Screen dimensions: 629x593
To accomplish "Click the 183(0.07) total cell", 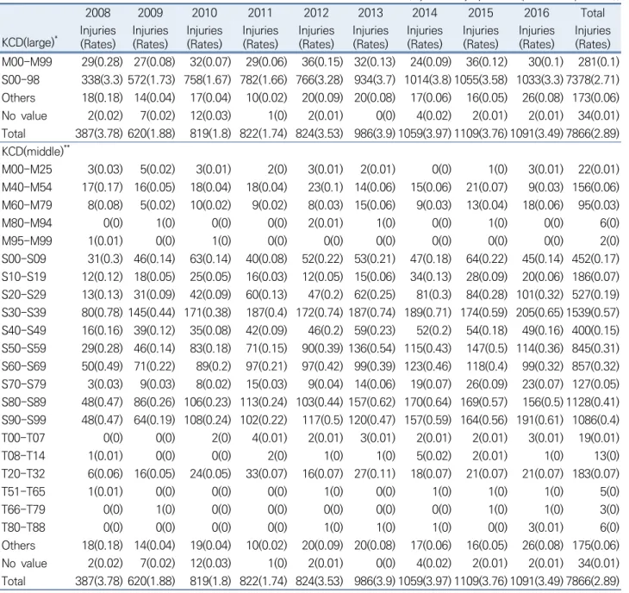I will (595, 473).
